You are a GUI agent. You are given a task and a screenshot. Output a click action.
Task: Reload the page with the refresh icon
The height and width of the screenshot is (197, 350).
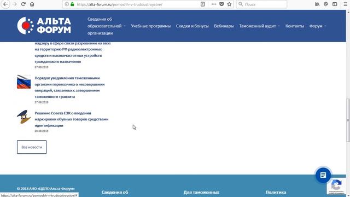[23, 4]
